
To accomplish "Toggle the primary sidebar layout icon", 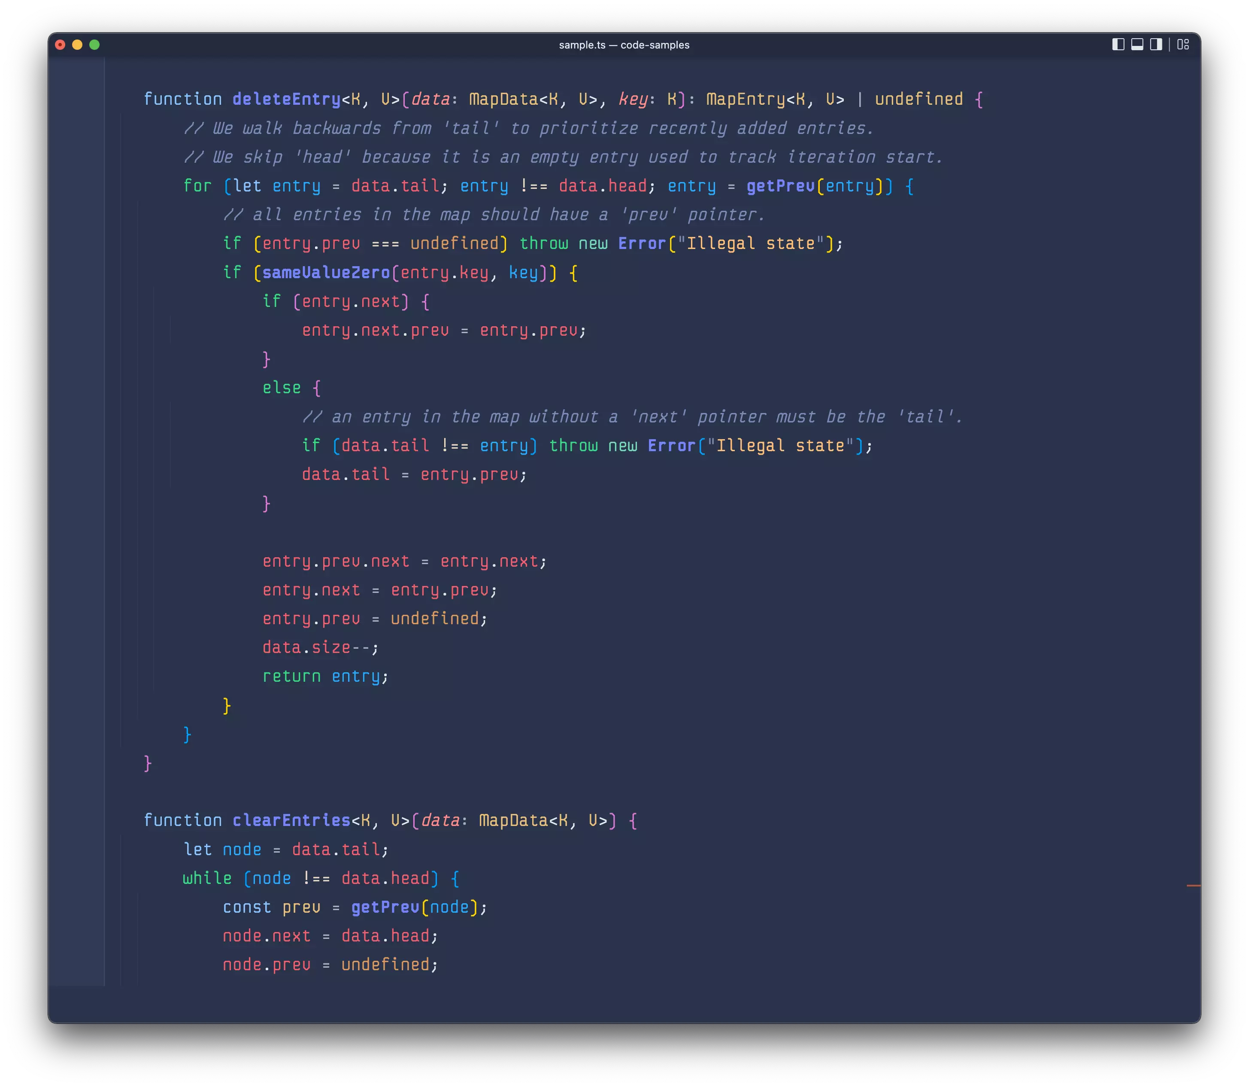I will click(1118, 44).
